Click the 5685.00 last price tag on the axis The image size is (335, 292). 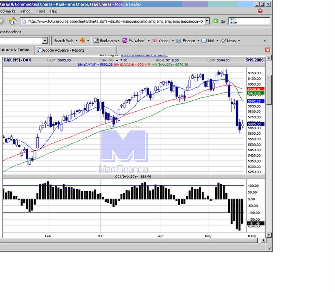tap(256, 124)
